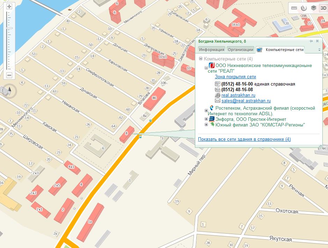This screenshot has width=328, height=248.
Task: Collapse the Компьютерные сети (4) group
Action: pyautogui.click(x=201, y=59)
